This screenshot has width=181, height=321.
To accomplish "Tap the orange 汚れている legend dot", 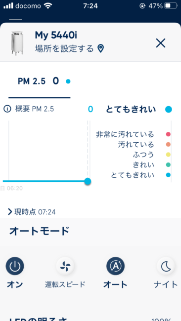I will click(168, 145).
